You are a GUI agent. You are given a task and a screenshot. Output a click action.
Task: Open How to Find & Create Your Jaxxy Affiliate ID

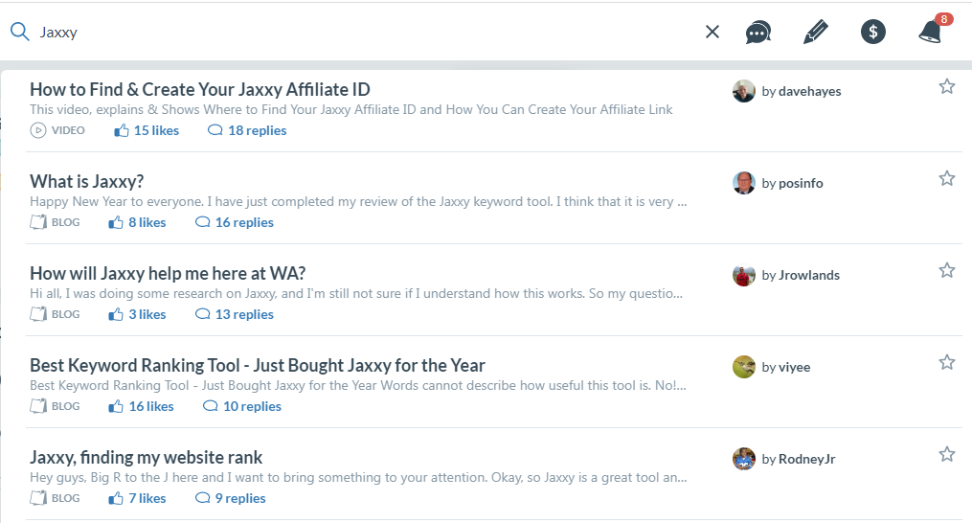[199, 89]
